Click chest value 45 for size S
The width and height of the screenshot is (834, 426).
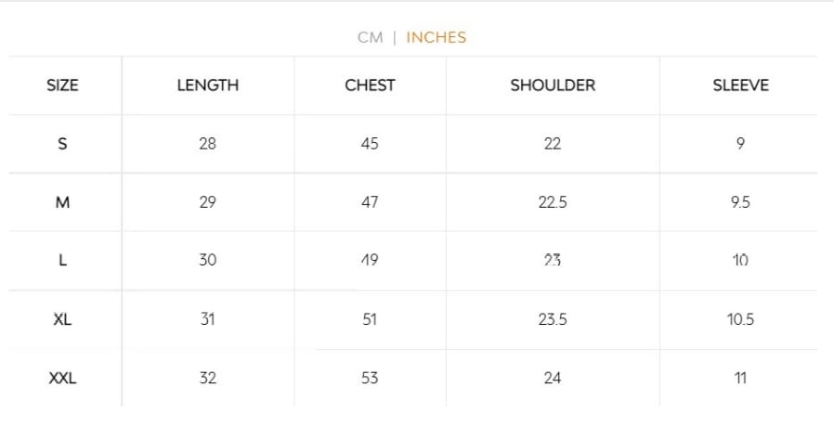coord(370,144)
